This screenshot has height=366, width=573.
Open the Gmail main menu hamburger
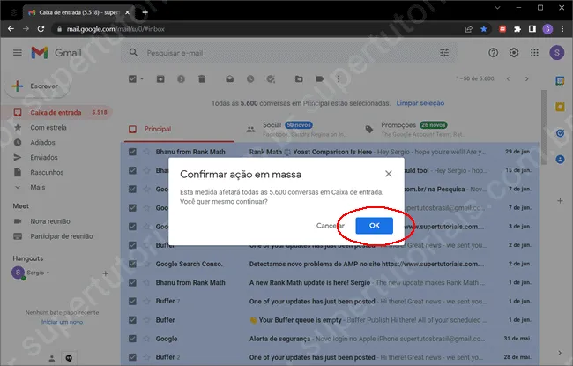pos(17,53)
